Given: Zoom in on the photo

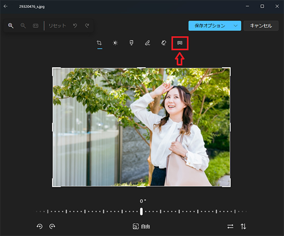Looking at the screenshot, I should click(11, 26).
